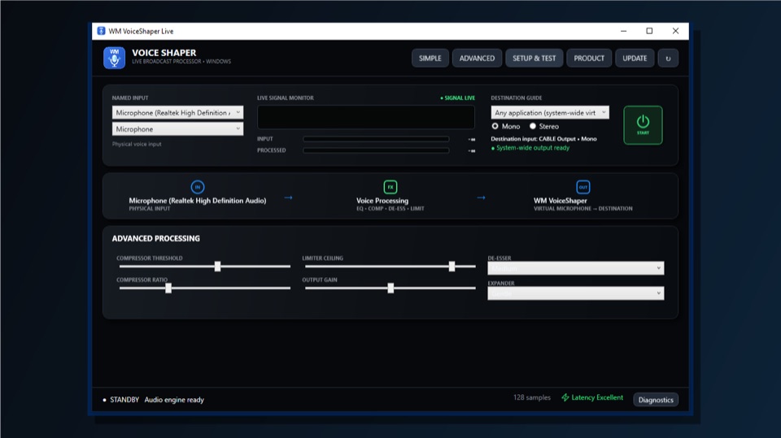This screenshot has height=438, width=781.
Task: Click the Start power button
Action: (x=643, y=125)
